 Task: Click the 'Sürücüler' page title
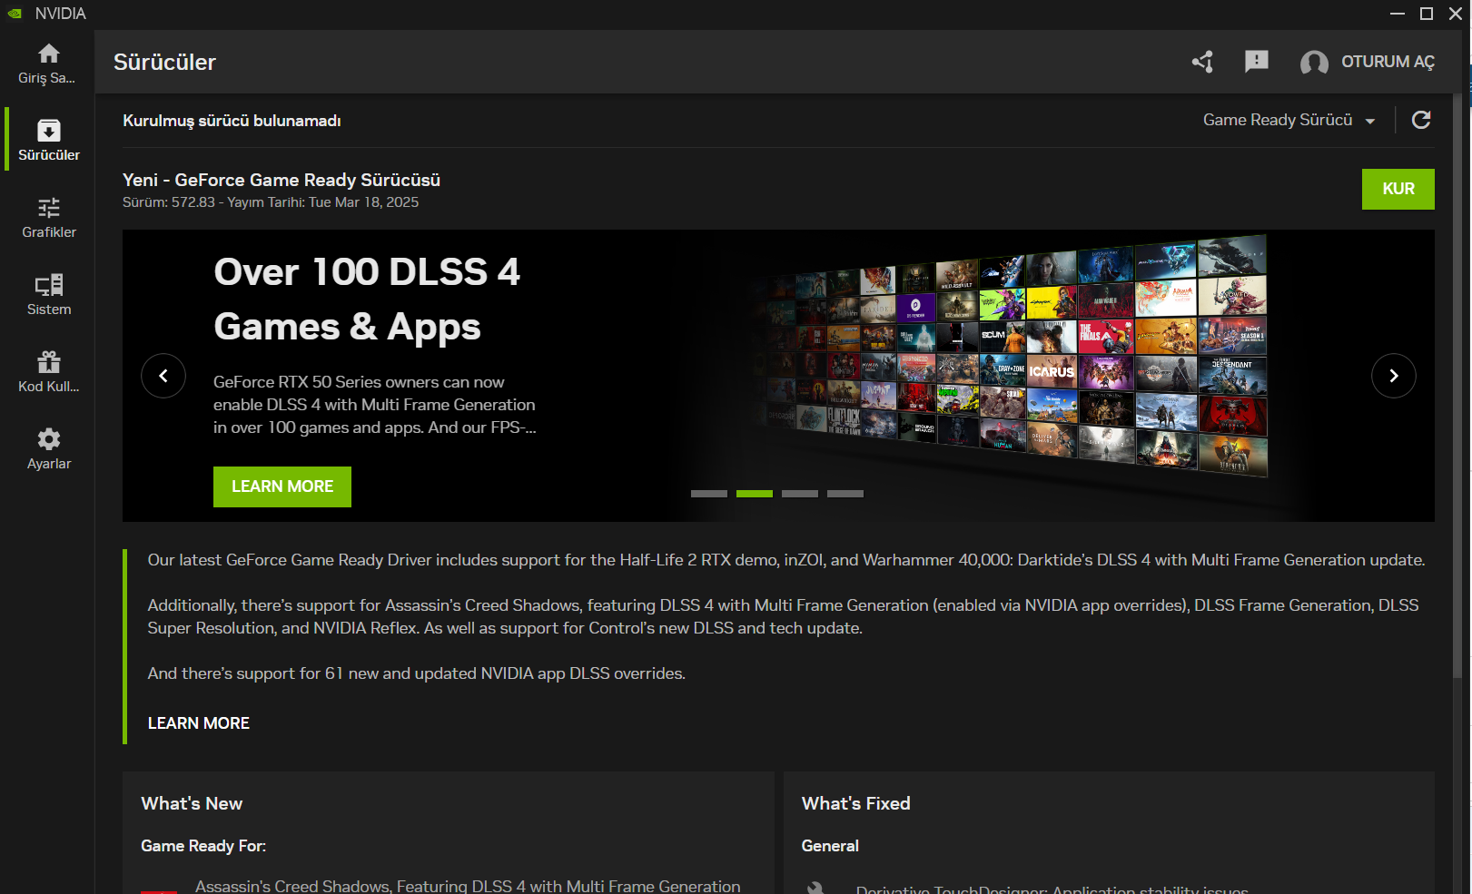[164, 62]
